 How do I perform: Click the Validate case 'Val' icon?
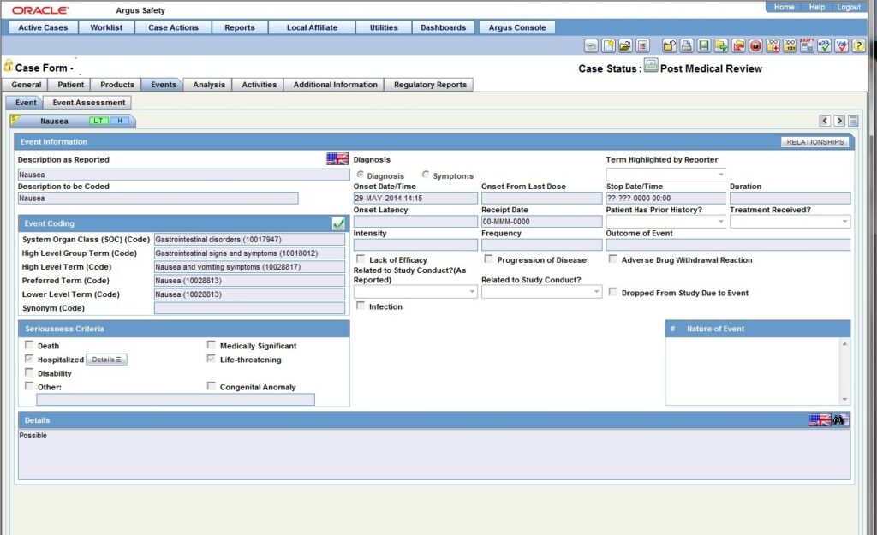(x=841, y=45)
